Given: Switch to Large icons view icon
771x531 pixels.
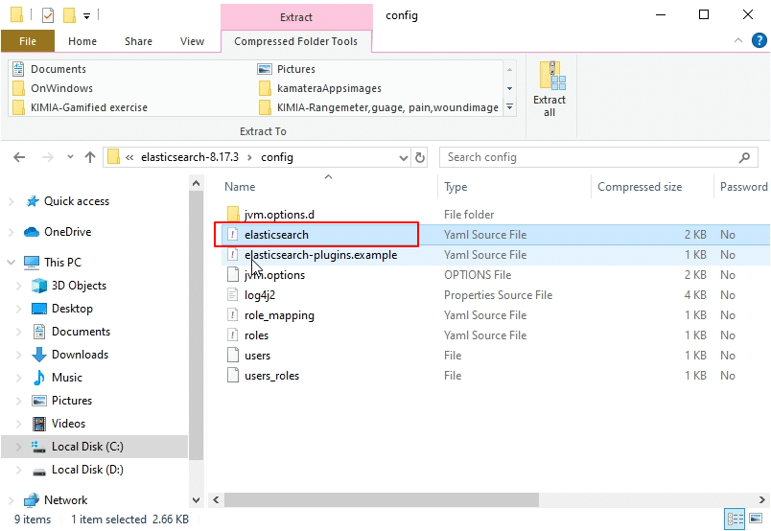Looking at the screenshot, I should (756, 519).
